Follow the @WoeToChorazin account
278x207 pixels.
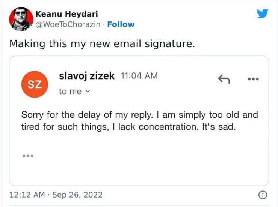click(x=121, y=24)
